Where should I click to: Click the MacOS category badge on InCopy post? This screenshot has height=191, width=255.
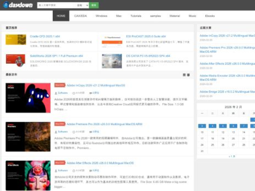coord(59,85)
